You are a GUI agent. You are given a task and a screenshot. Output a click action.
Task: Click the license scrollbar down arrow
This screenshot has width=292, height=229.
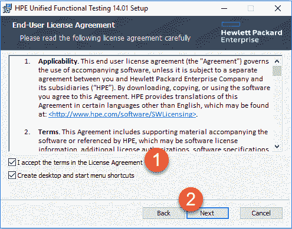pos(277,147)
